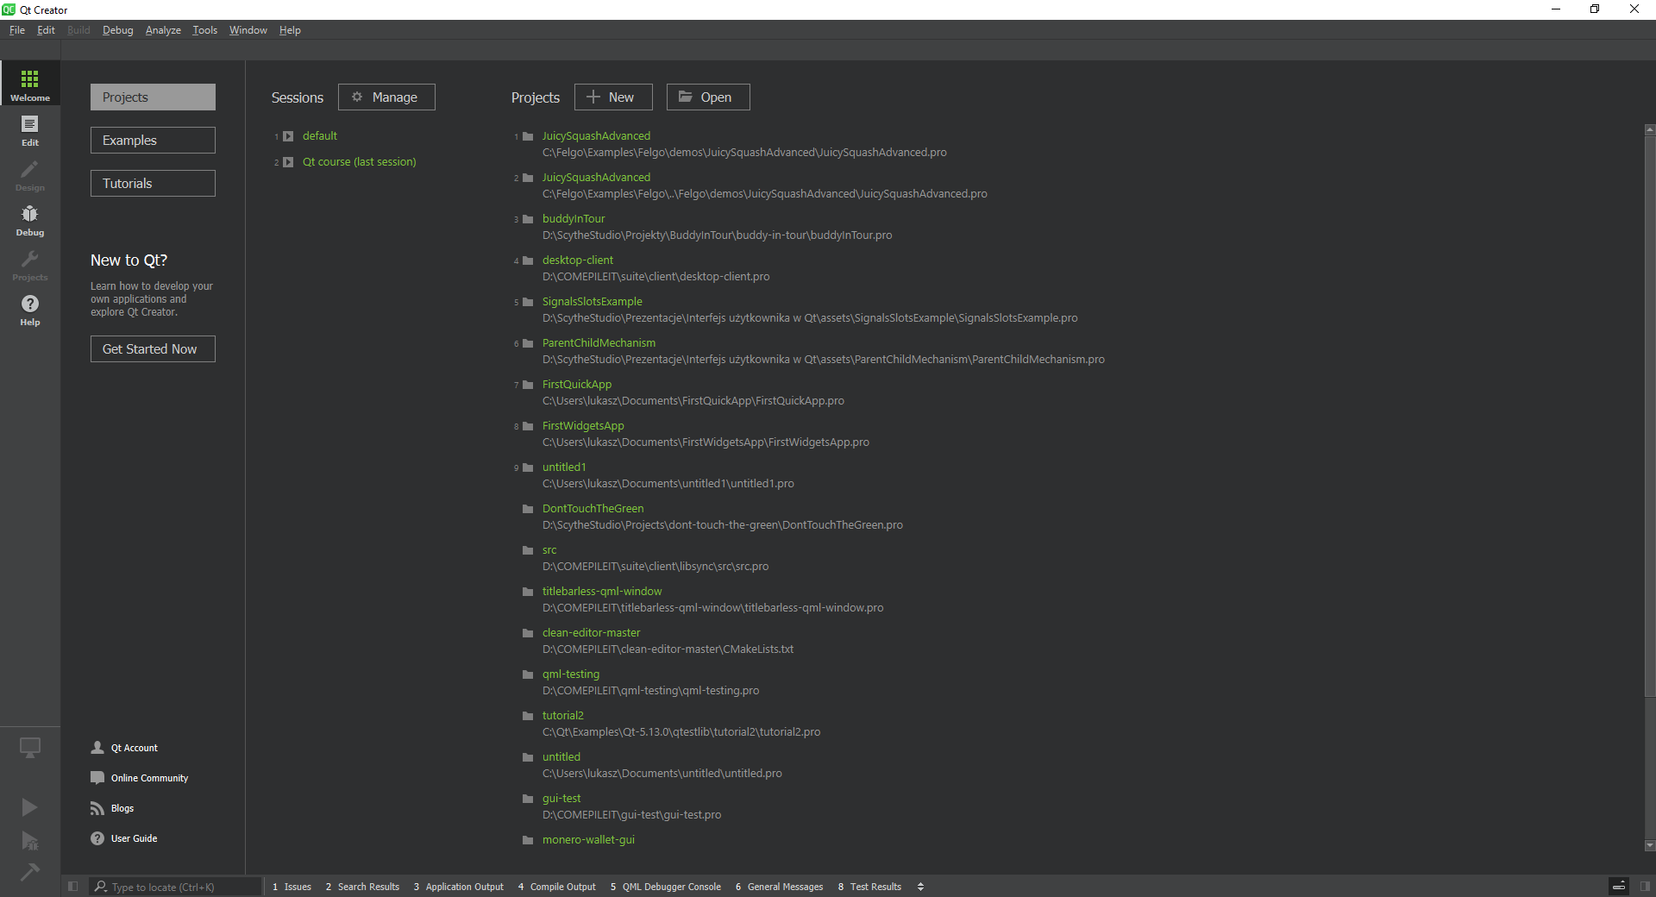Manage sessions
Screen dimensions: 1656x897
point(386,97)
